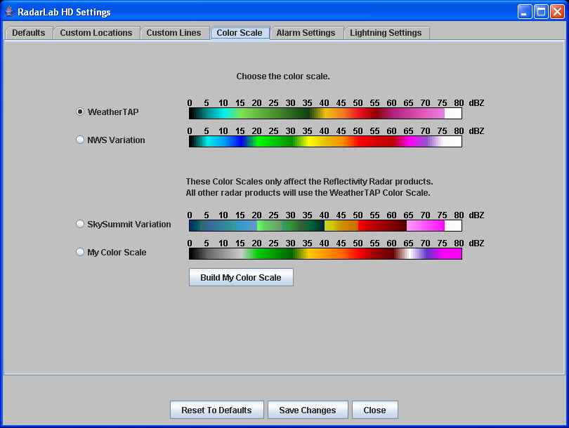Click 'All other radar products' note line
The height and width of the screenshot is (428, 569).
pyautogui.click(x=308, y=193)
